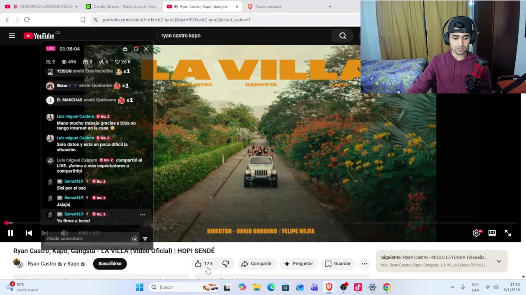526x295 pixels.
Task: Click the 'Jajajaj' chat message
Action: [x=63, y=204]
